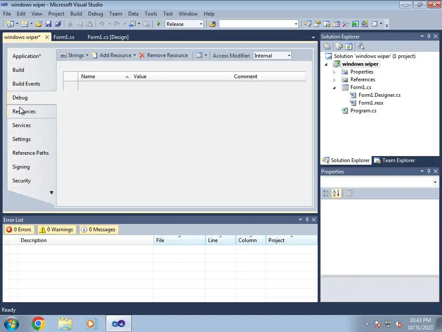442x332 pixels.
Task: Click the Find in Files icon
Action: click(x=212, y=24)
